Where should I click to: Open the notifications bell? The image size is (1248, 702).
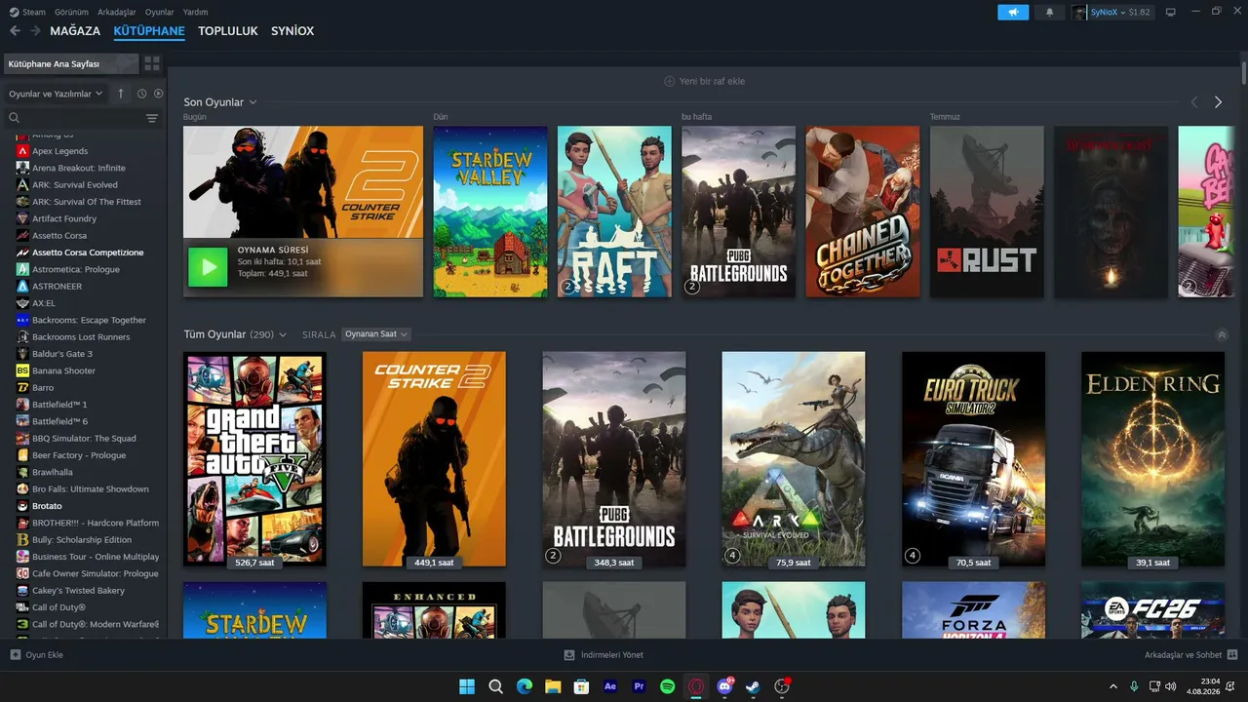[x=1050, y=13]
